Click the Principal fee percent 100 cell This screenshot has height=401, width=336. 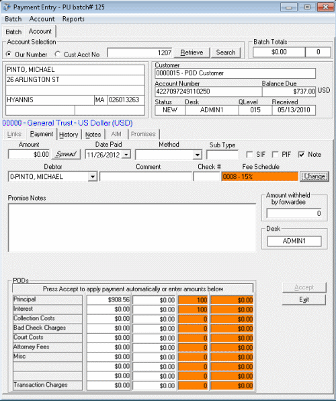[x=193, y=300]
